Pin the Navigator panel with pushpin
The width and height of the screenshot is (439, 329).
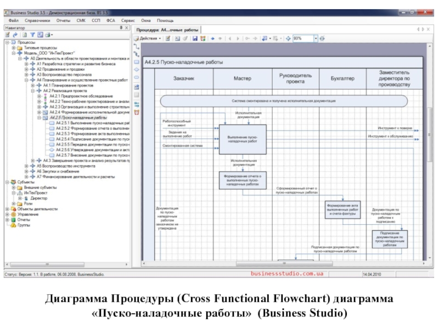[121, 27]
